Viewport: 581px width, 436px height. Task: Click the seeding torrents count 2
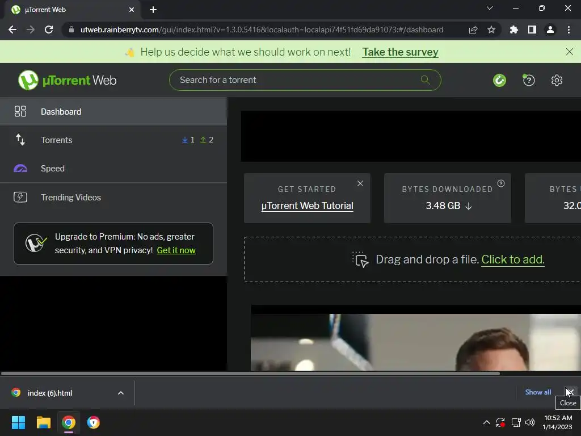(x=207, y=140)
